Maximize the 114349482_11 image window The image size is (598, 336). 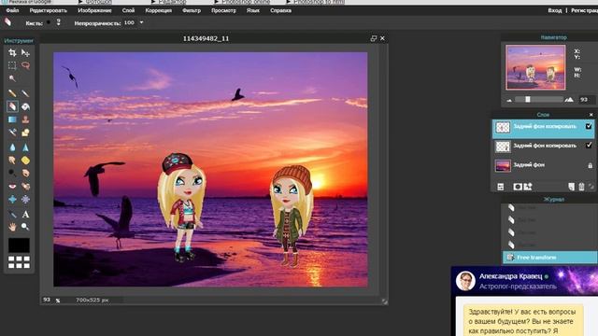[x=374, y=38]
